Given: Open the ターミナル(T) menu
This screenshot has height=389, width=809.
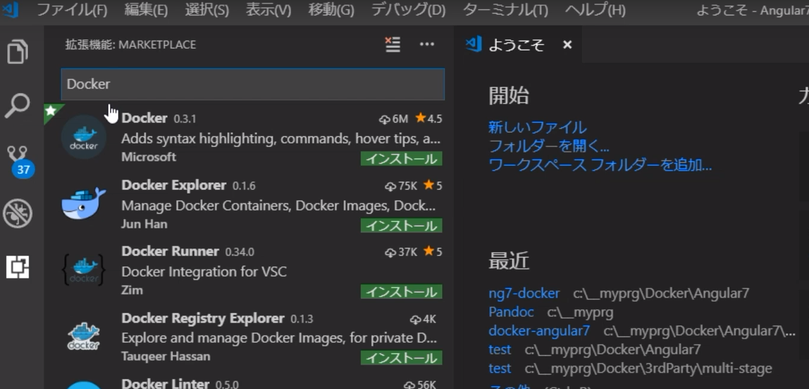Looking at the screenshot, I should click(x=505, y=10).
